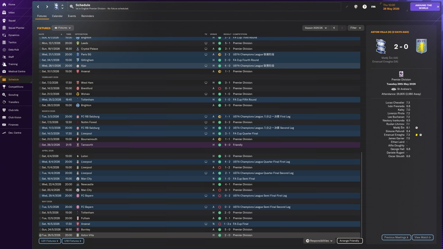Go back with the top-bar back arrow

point(38,7)
